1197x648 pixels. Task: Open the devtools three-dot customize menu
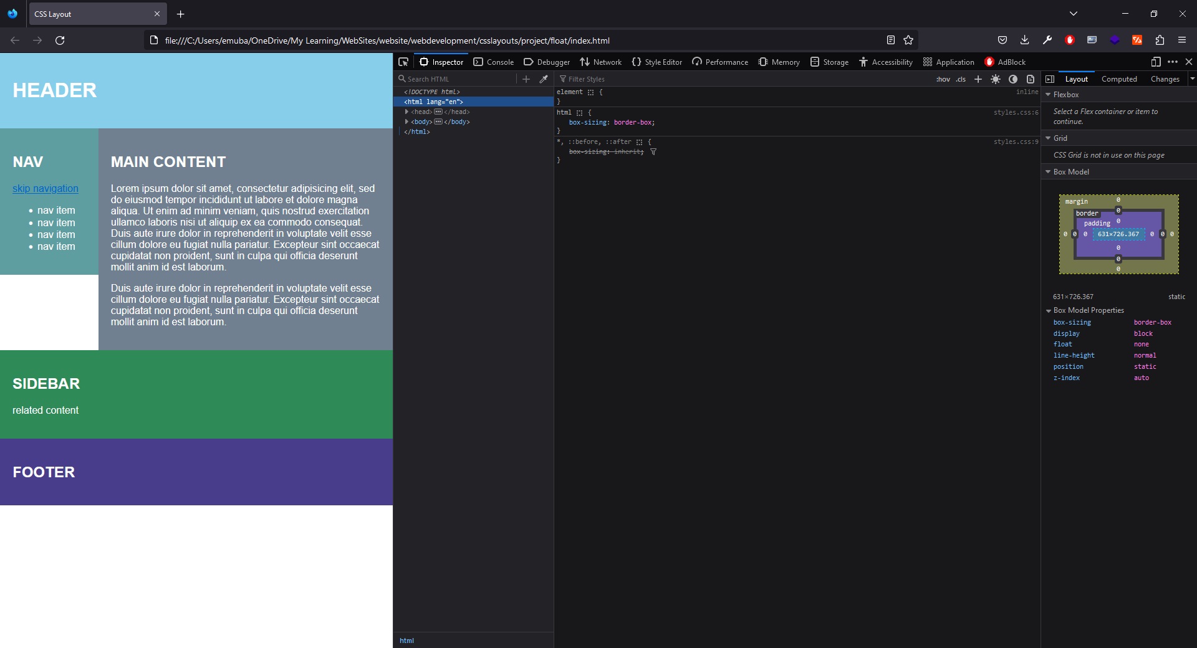click(x=1173, y=62)
